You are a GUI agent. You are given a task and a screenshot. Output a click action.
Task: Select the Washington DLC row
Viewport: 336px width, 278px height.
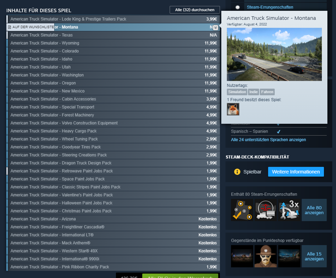[x=113, y=75]
